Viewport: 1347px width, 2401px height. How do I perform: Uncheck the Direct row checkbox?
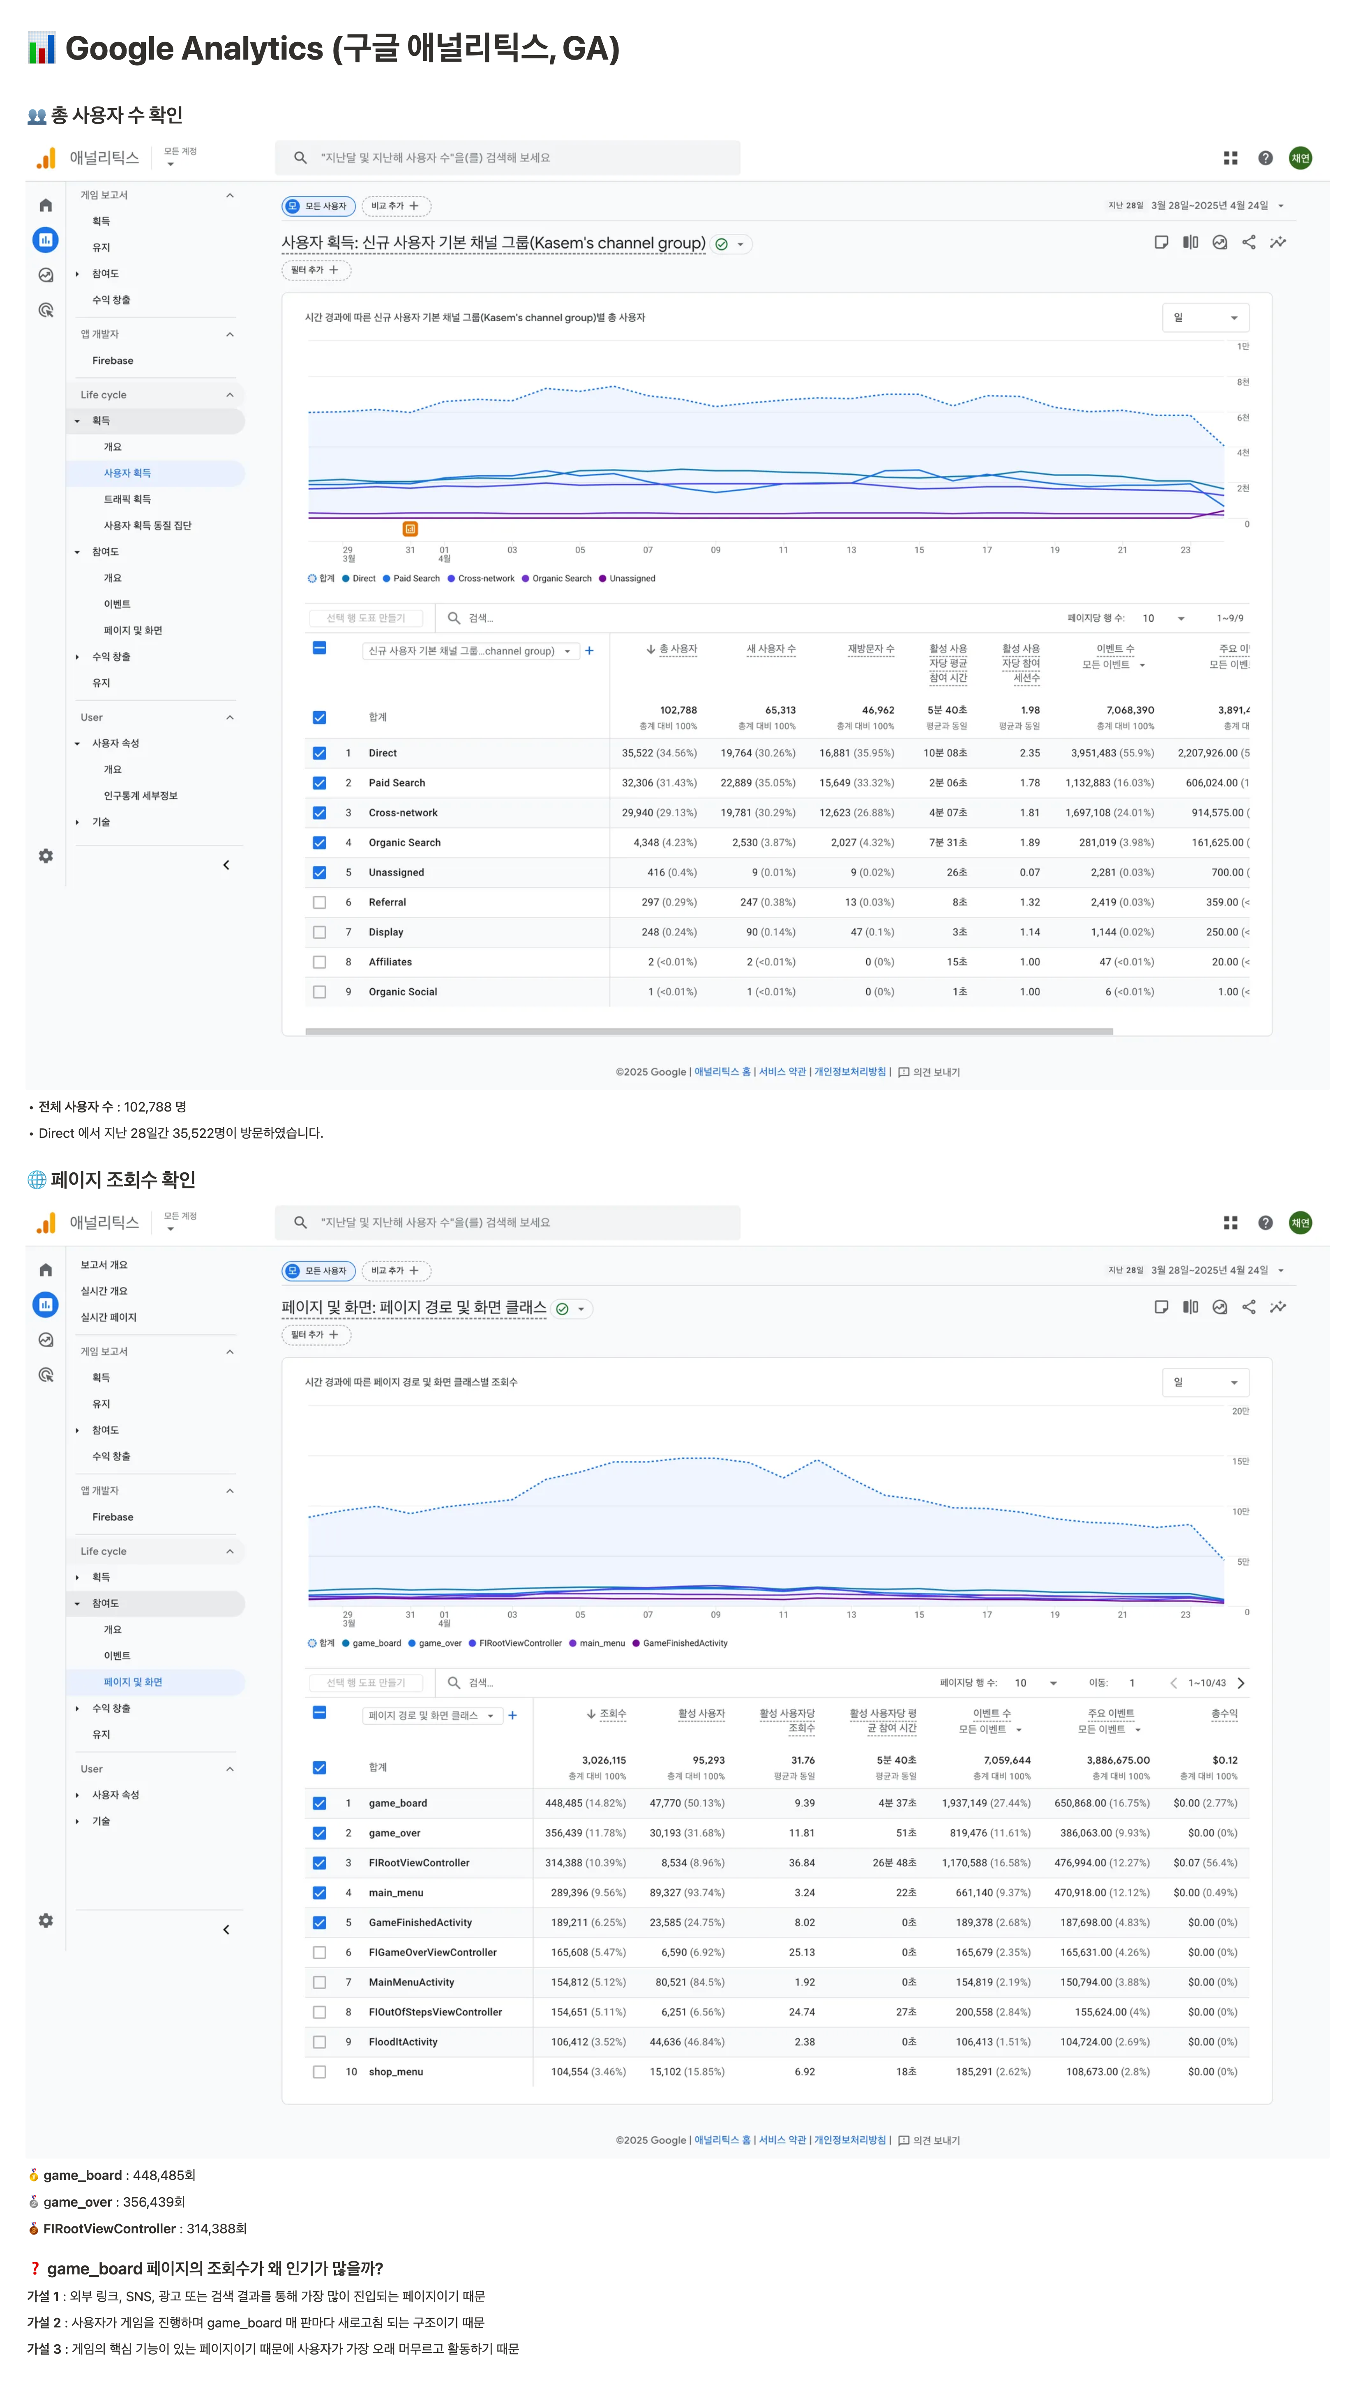[319, 753]
